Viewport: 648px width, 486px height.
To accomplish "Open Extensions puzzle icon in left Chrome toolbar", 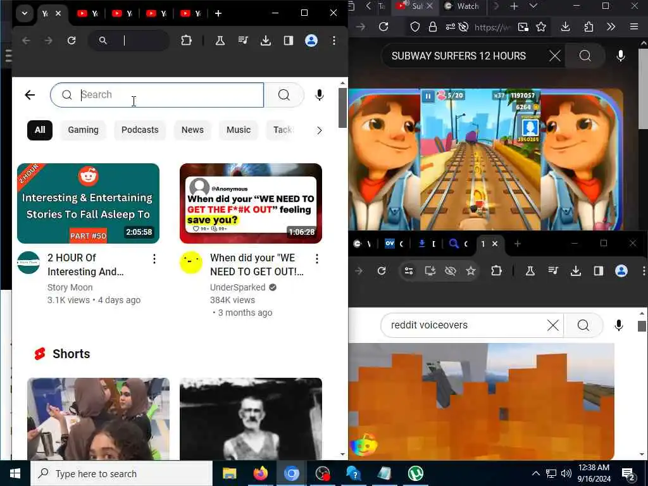I will 187,40.
